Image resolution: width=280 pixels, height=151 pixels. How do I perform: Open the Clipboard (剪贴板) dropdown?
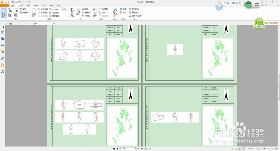24,13
